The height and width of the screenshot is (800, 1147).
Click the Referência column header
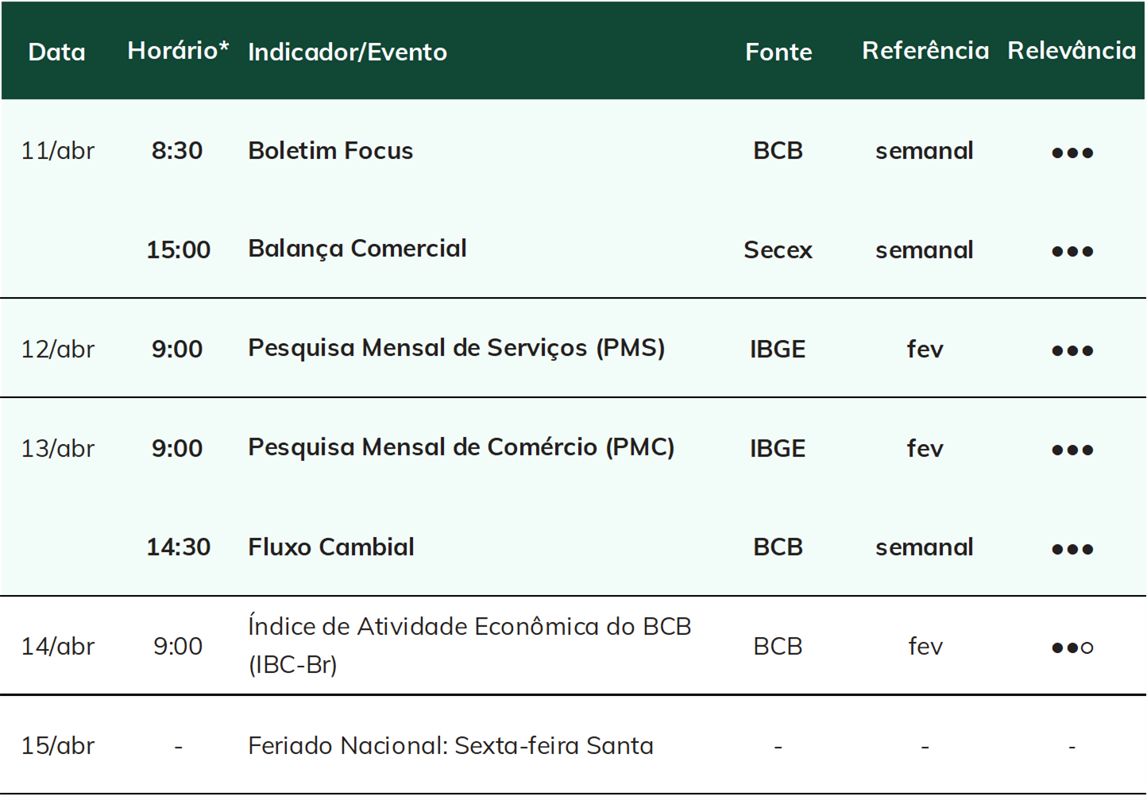925,51
